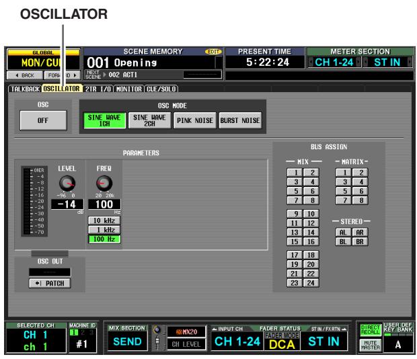The image size is (417, 359).
Task: Click the mix section encoder knob icon
Action: (157, 330)
